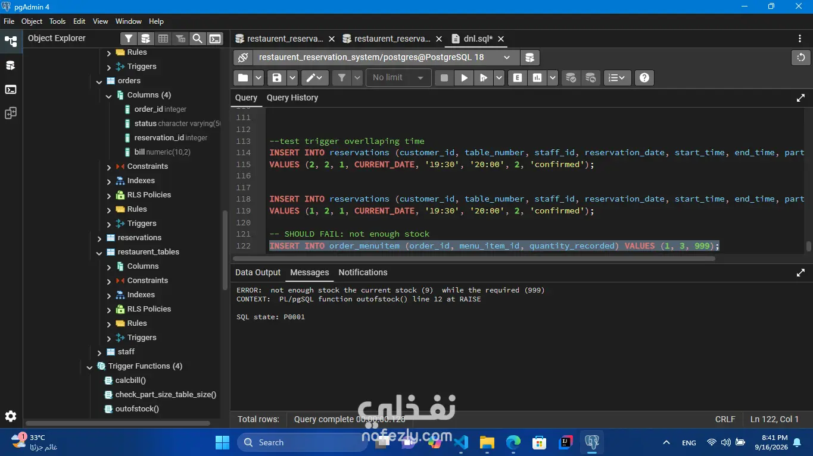Toggle maximize on the query editor panel
The height and width of the screenshot is (456, 813).
(800, 98)
